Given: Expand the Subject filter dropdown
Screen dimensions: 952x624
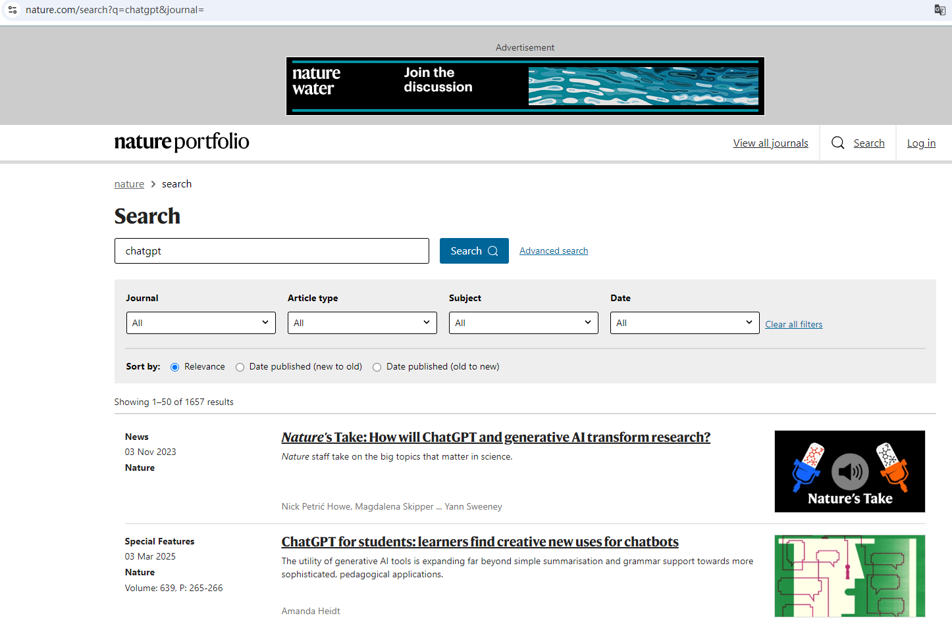Looking at the screenshot, I should click(x=523, y=323).
